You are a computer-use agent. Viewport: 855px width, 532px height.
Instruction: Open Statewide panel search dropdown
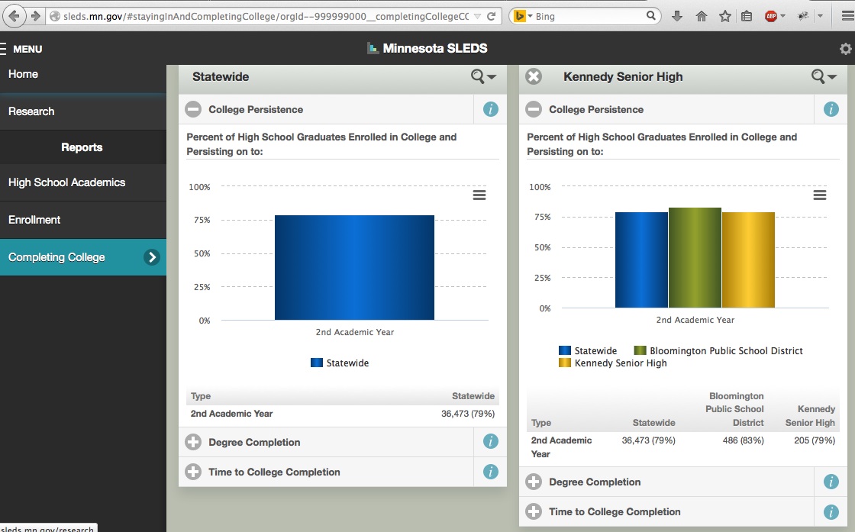pyautogui.click(x=483, y=77)
